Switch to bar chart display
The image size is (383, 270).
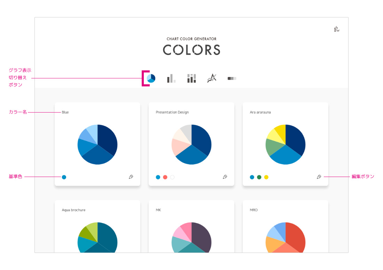pyautogui.click(x=171, y=78)
